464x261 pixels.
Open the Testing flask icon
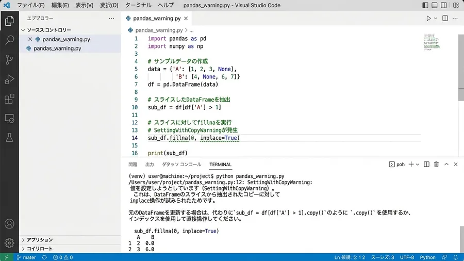click(x=9, y=138)
